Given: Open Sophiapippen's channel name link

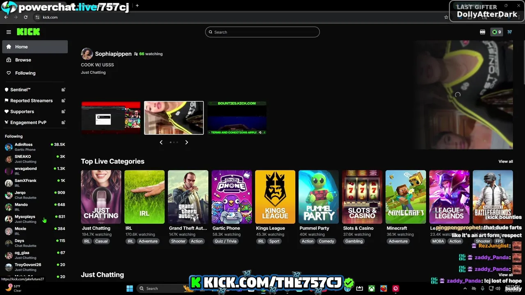Looking at the screenshot, I should click(113, 54).
